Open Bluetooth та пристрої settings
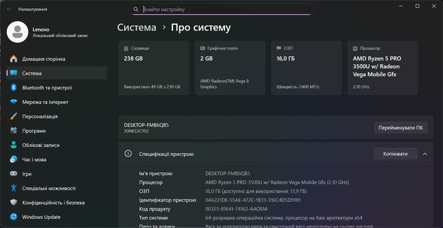443x228 pixels. 57,88
